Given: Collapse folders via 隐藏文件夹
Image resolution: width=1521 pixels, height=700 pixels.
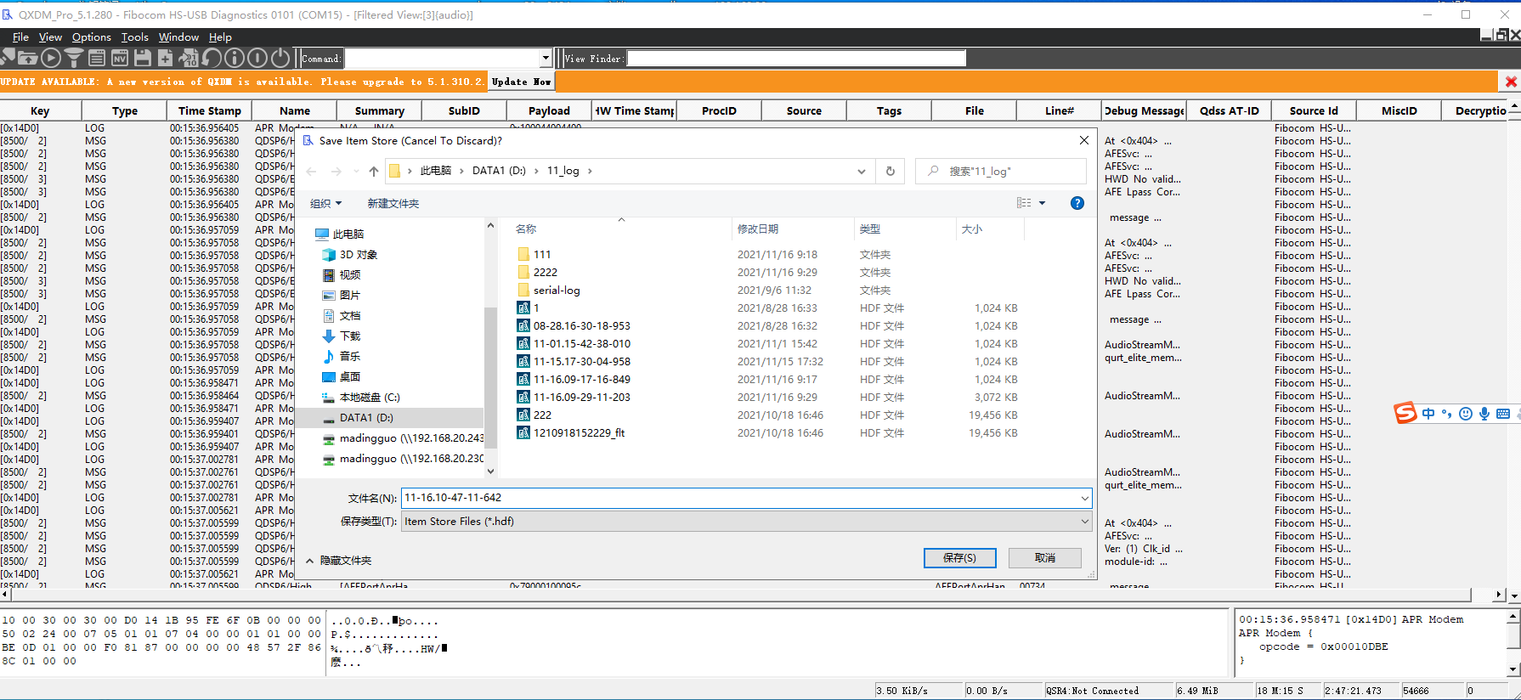Looking at the screenshot, I should click(x=339, y=561).
